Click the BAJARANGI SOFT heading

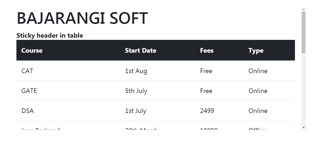click(82, 18)
